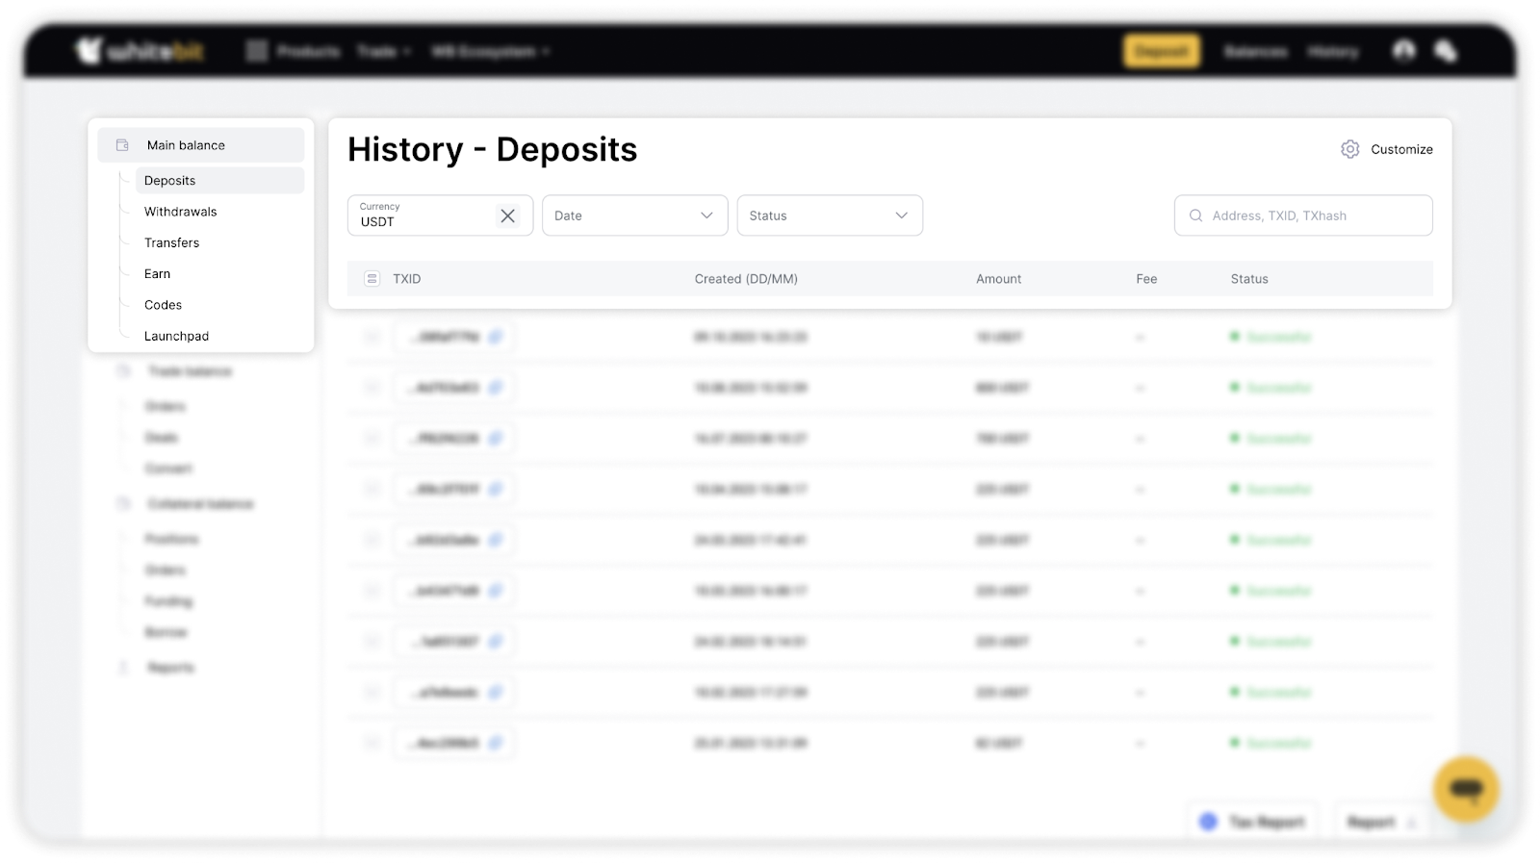Image resolution: width=1540 pixels, height=863 pixels.
Task: Select Launchpad under Main balance
Action: [176, 336]
